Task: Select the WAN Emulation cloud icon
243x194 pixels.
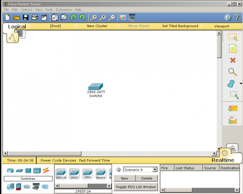Action: (27, 187)
